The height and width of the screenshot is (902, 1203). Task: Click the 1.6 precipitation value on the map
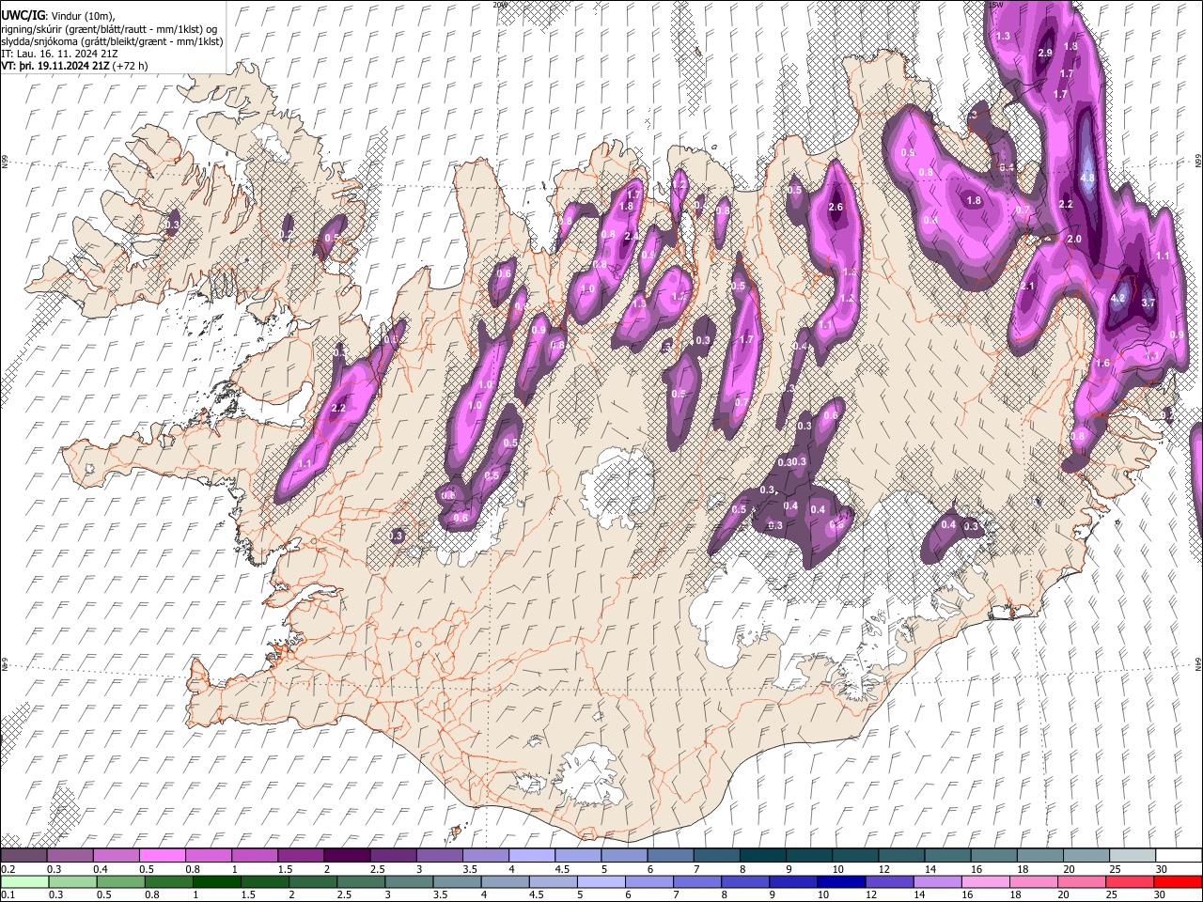click(x=1103, y=363)
